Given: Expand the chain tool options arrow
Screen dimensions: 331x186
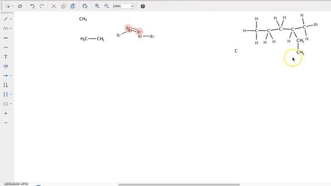Looking at the screenshot, I should click(11, 28).
